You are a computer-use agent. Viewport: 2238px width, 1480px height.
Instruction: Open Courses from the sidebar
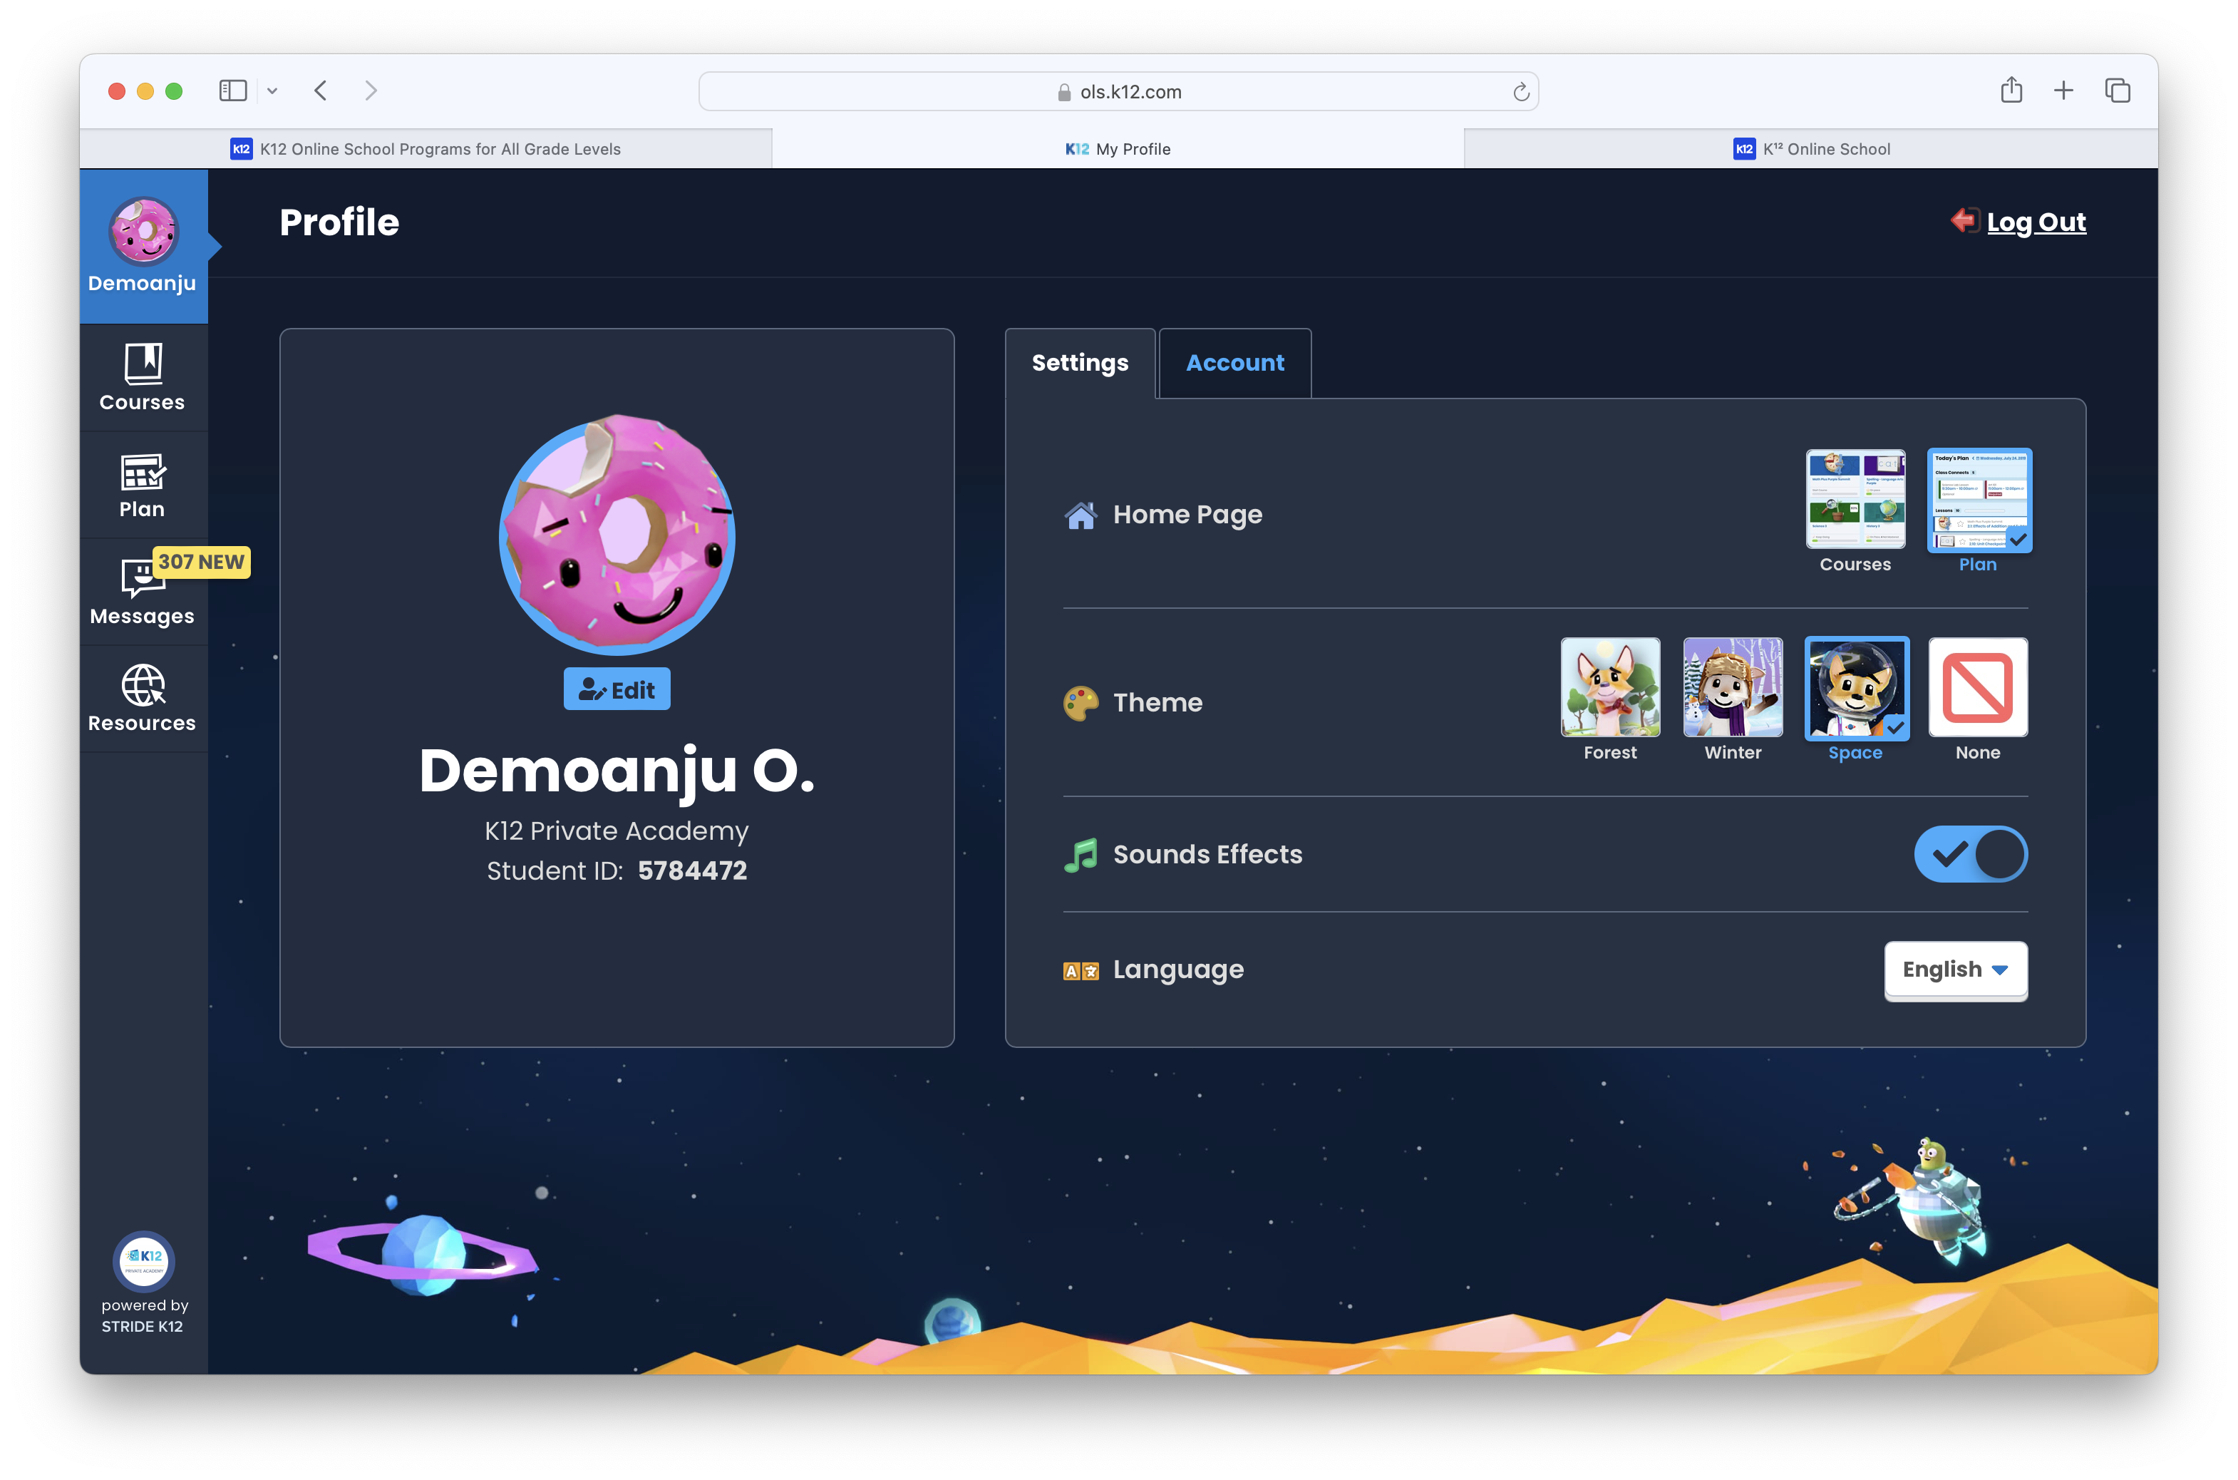pos(143,376)
